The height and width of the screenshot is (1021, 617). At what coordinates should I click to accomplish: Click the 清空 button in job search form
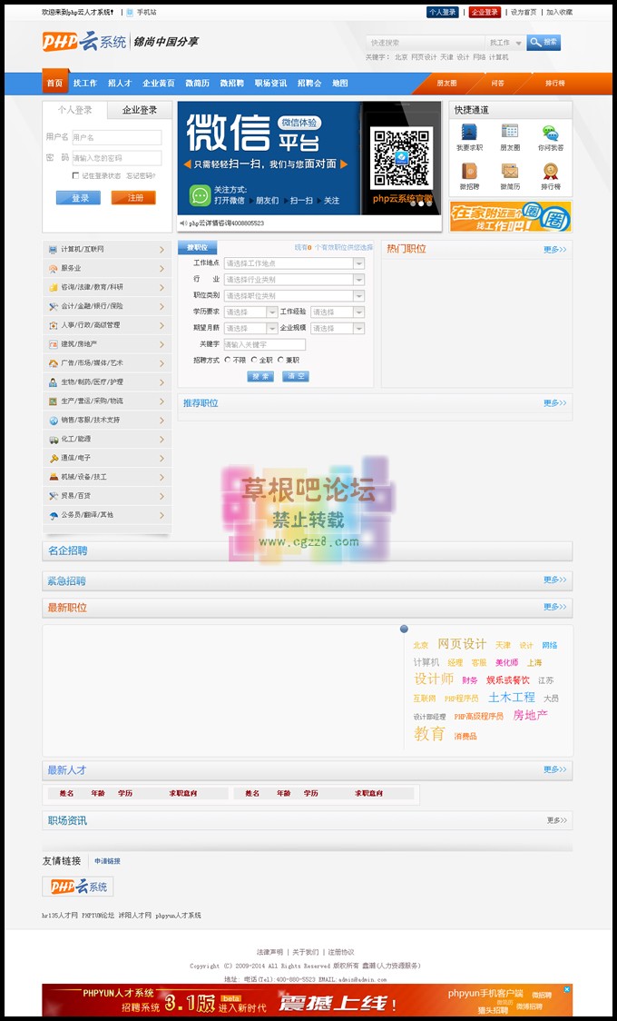[x=295, y=376]
